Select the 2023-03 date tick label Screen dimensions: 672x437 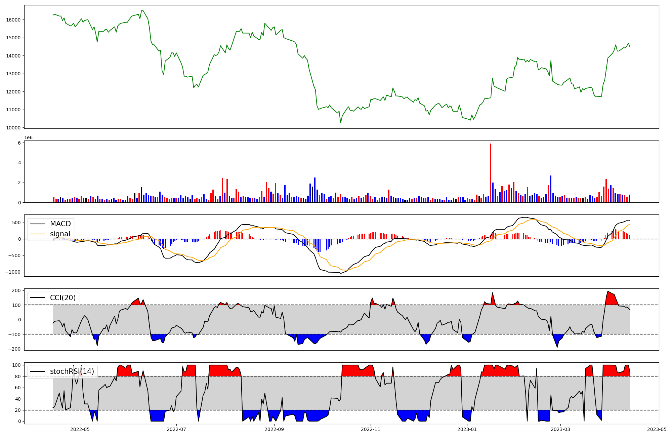click(x=560, y=429)
